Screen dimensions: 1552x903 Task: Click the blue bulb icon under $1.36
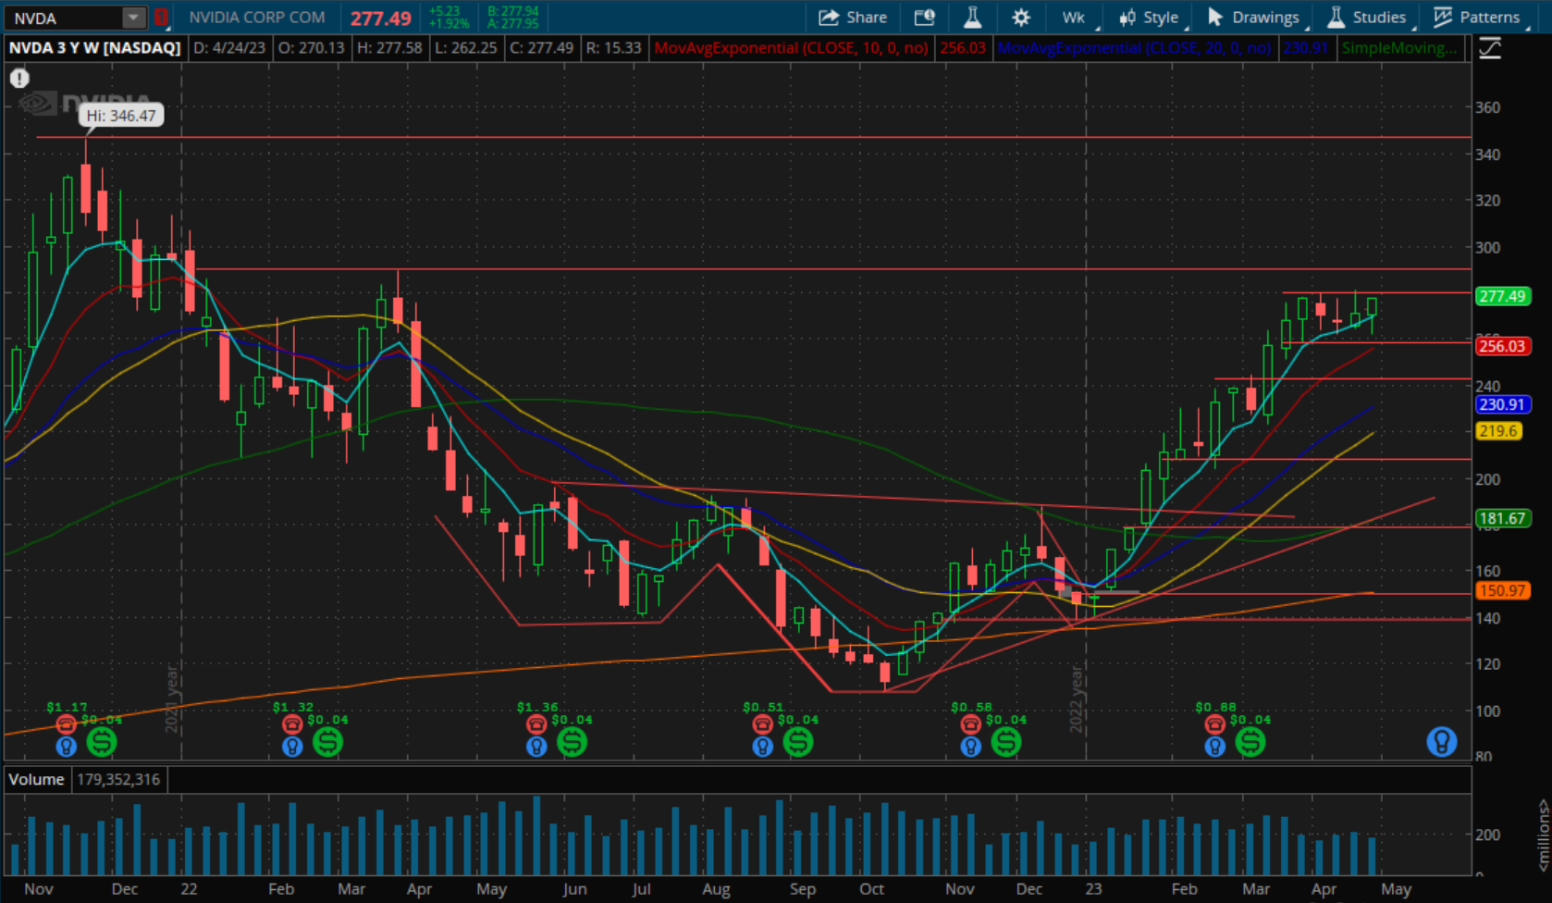click(536, 746)
